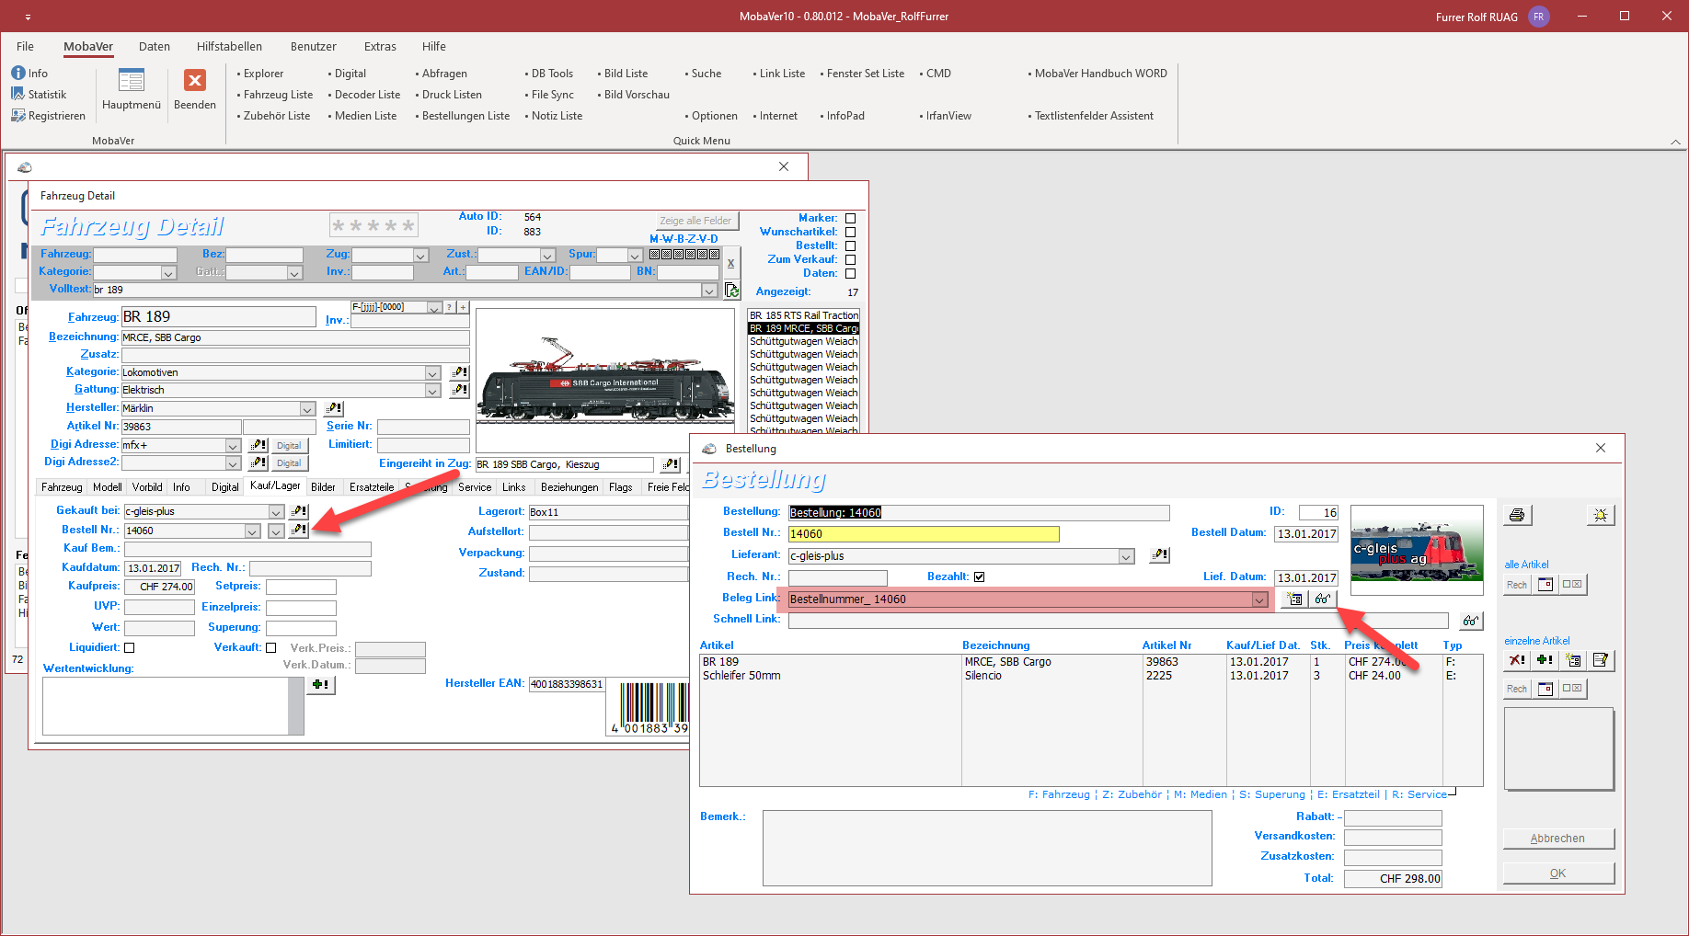Viewport: 1689px width, 936px height.
Task: Switch to the Bilder tab in Fahrzeug Detail
Action: coord(323,487)
